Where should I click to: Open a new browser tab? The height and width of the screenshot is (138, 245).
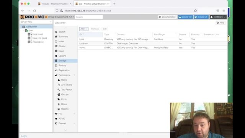point(114,4)
